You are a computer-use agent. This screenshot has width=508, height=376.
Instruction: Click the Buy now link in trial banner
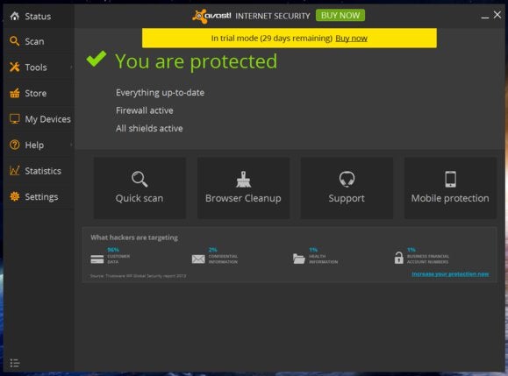351,39
